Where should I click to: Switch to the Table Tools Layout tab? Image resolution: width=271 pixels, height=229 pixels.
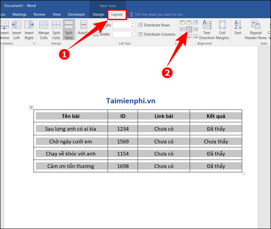pos(117,15)
